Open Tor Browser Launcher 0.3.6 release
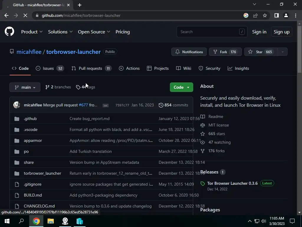The width and height of the screenshot is (302, 227). coord(232,183)
